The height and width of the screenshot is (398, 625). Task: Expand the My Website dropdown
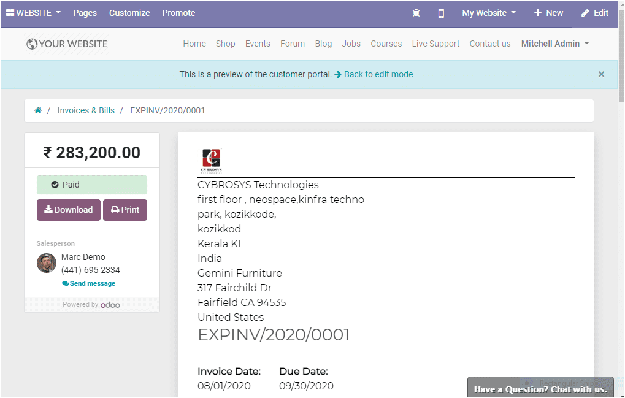[489, 13]
